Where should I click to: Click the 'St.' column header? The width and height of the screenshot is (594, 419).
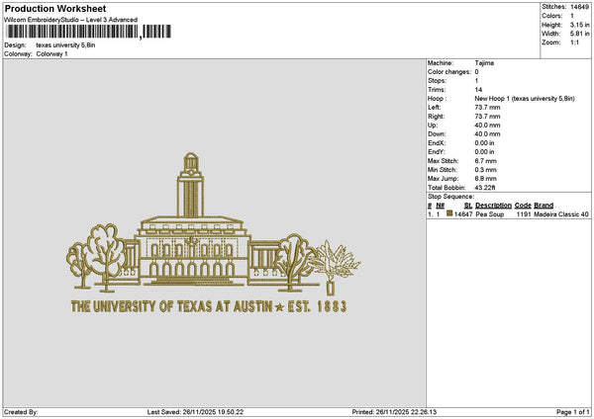pyautogui.click(x=468, y=206)
